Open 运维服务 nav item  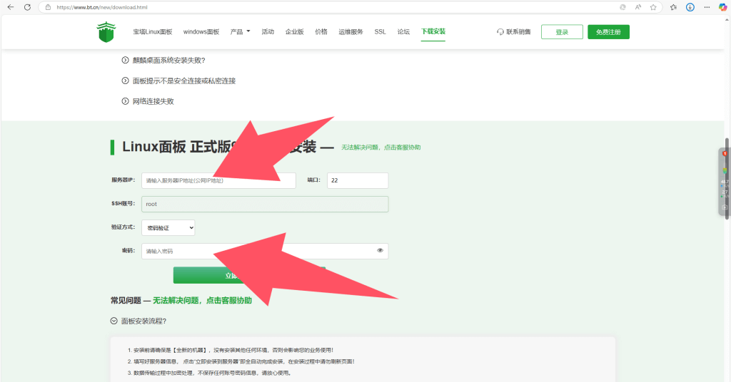tap(351, 31)
